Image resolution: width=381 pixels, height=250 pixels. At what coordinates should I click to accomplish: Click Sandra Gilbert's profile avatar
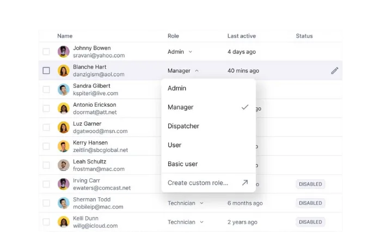(x=64, y=89)
